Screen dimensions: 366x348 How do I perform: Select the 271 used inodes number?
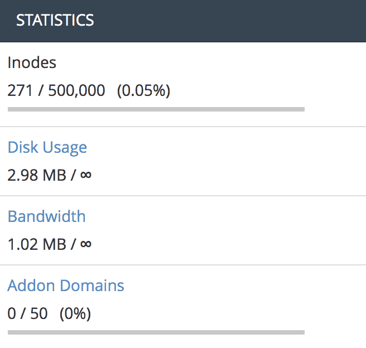pyautogui.click(x=20, y=90)
